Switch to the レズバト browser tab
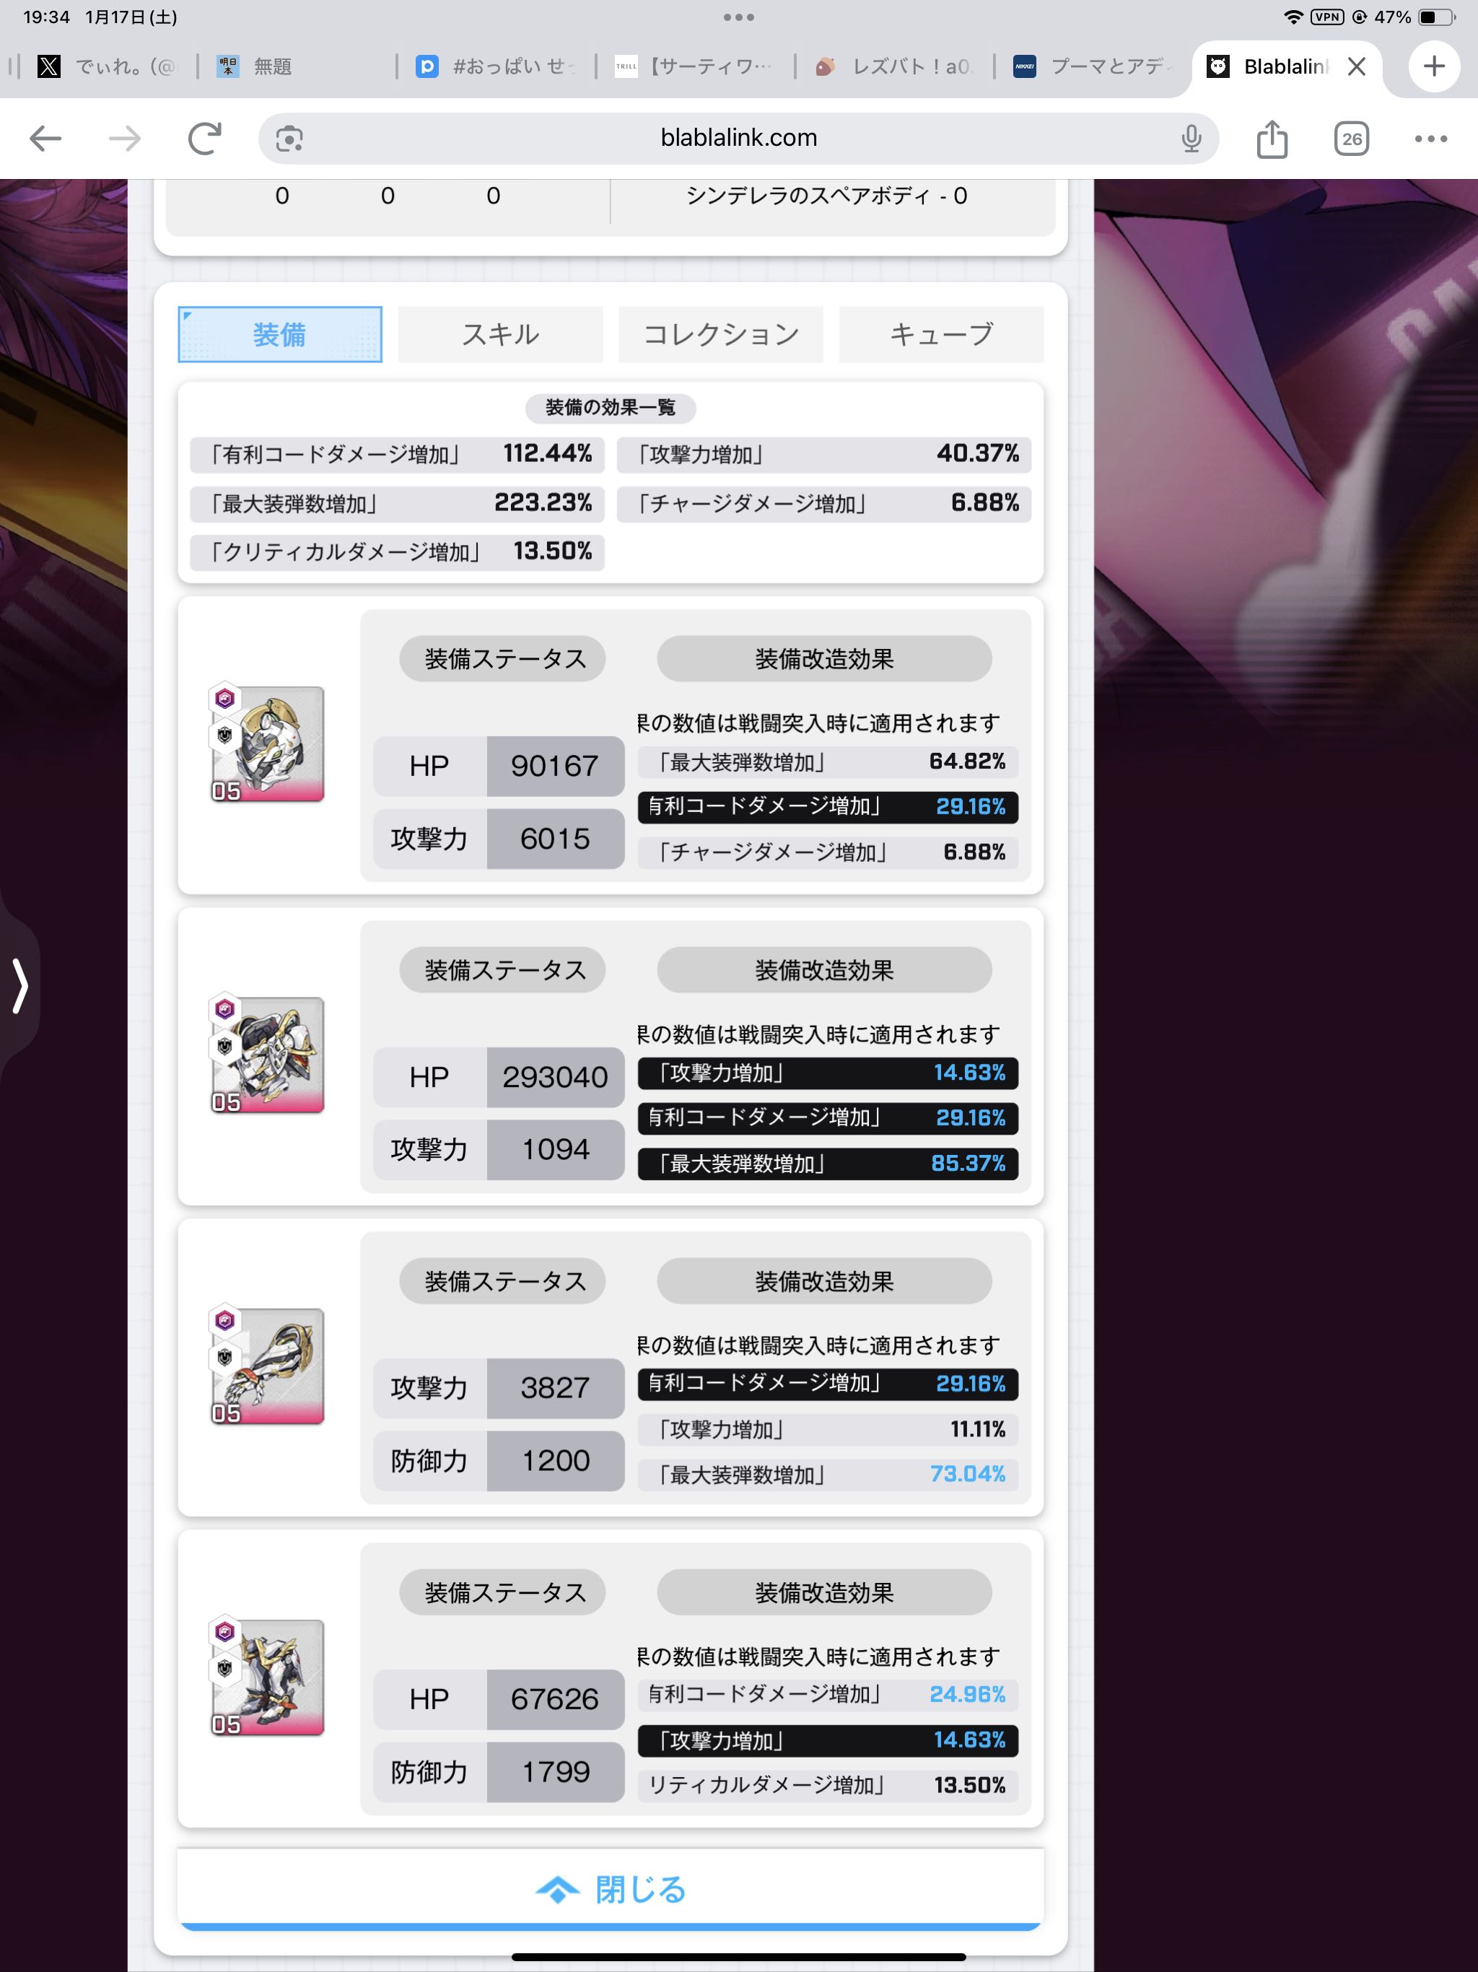1478x1972 pixels. pyautogui.click(x=896, y=66)
